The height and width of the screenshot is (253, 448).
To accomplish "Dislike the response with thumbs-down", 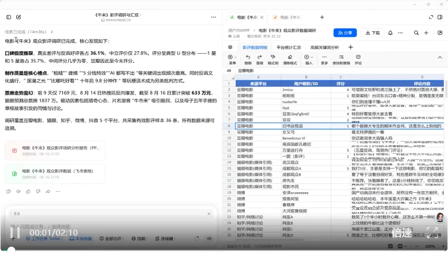I will 38,191.
